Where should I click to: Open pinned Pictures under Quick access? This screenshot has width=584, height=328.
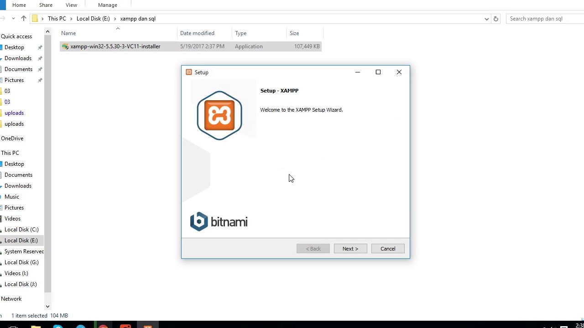[14, 80]
